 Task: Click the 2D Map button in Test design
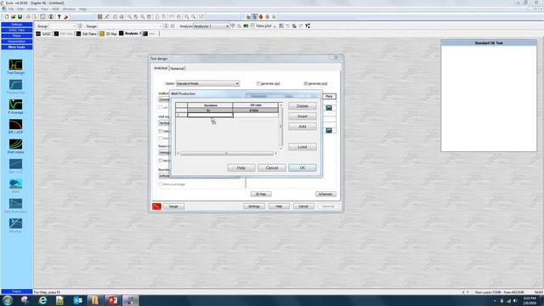tap(261, 195)
